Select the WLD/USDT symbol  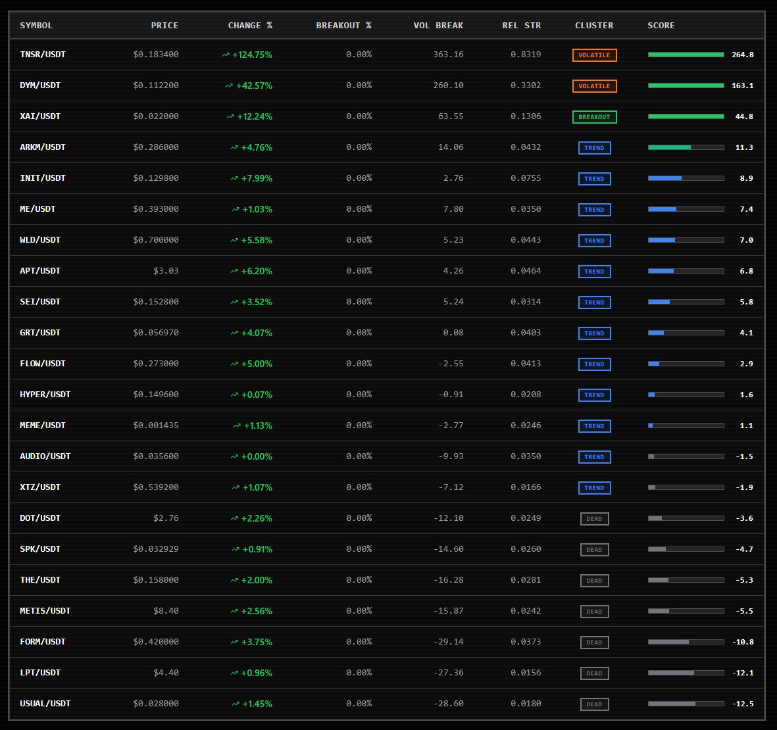(x=40, y=239)
